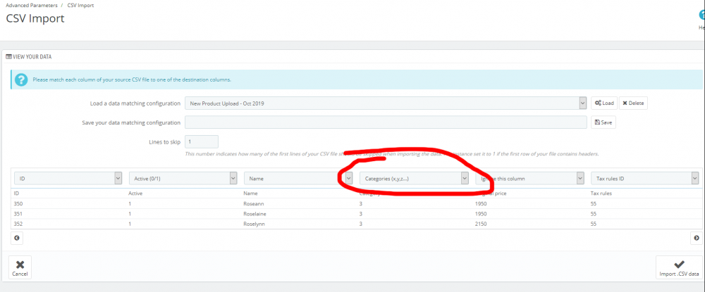Save the data matching configuration

click(x=603, y=122)
